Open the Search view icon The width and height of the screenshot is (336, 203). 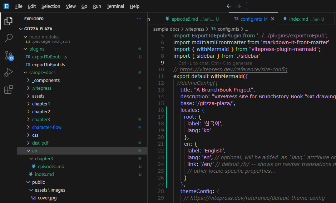(8, 38)
